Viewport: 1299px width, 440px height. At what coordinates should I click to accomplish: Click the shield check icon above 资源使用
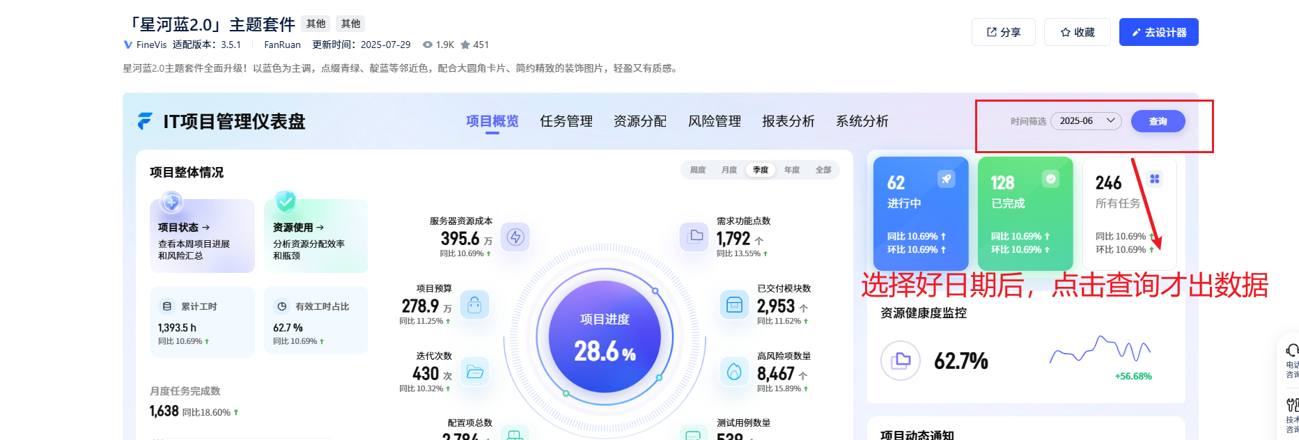286,201
